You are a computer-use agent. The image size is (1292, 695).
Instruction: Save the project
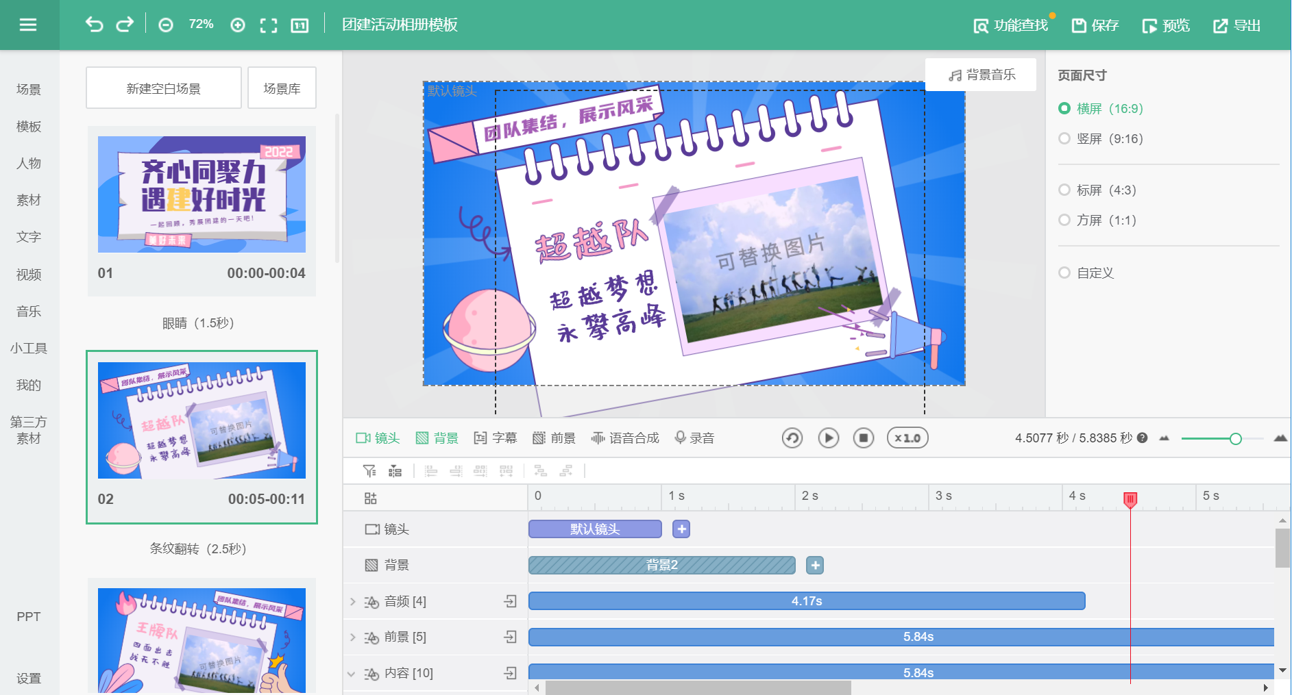coord(1095,25)
